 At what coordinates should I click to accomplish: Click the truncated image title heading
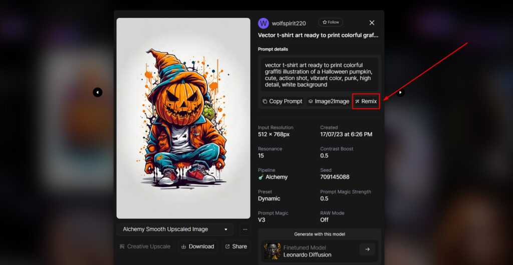tap(318, 36)
